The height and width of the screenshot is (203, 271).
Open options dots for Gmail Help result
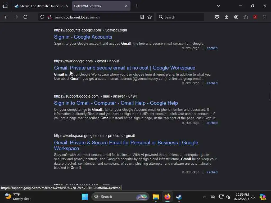click(x=203, y=123)
